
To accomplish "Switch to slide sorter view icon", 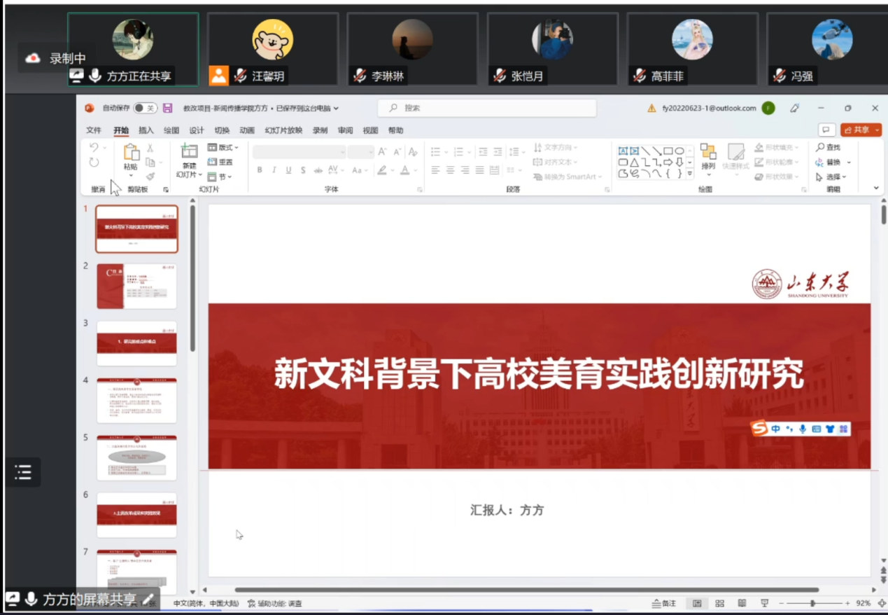I will [719, 603].
